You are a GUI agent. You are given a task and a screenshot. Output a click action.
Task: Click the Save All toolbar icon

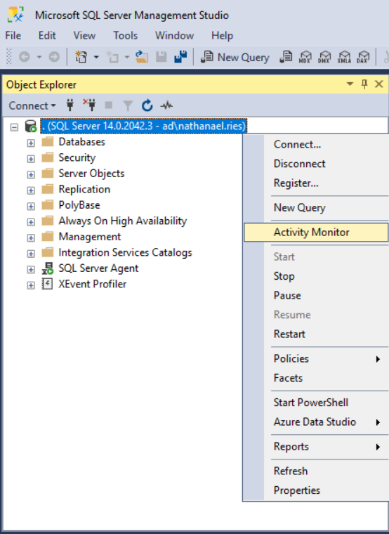180,57
